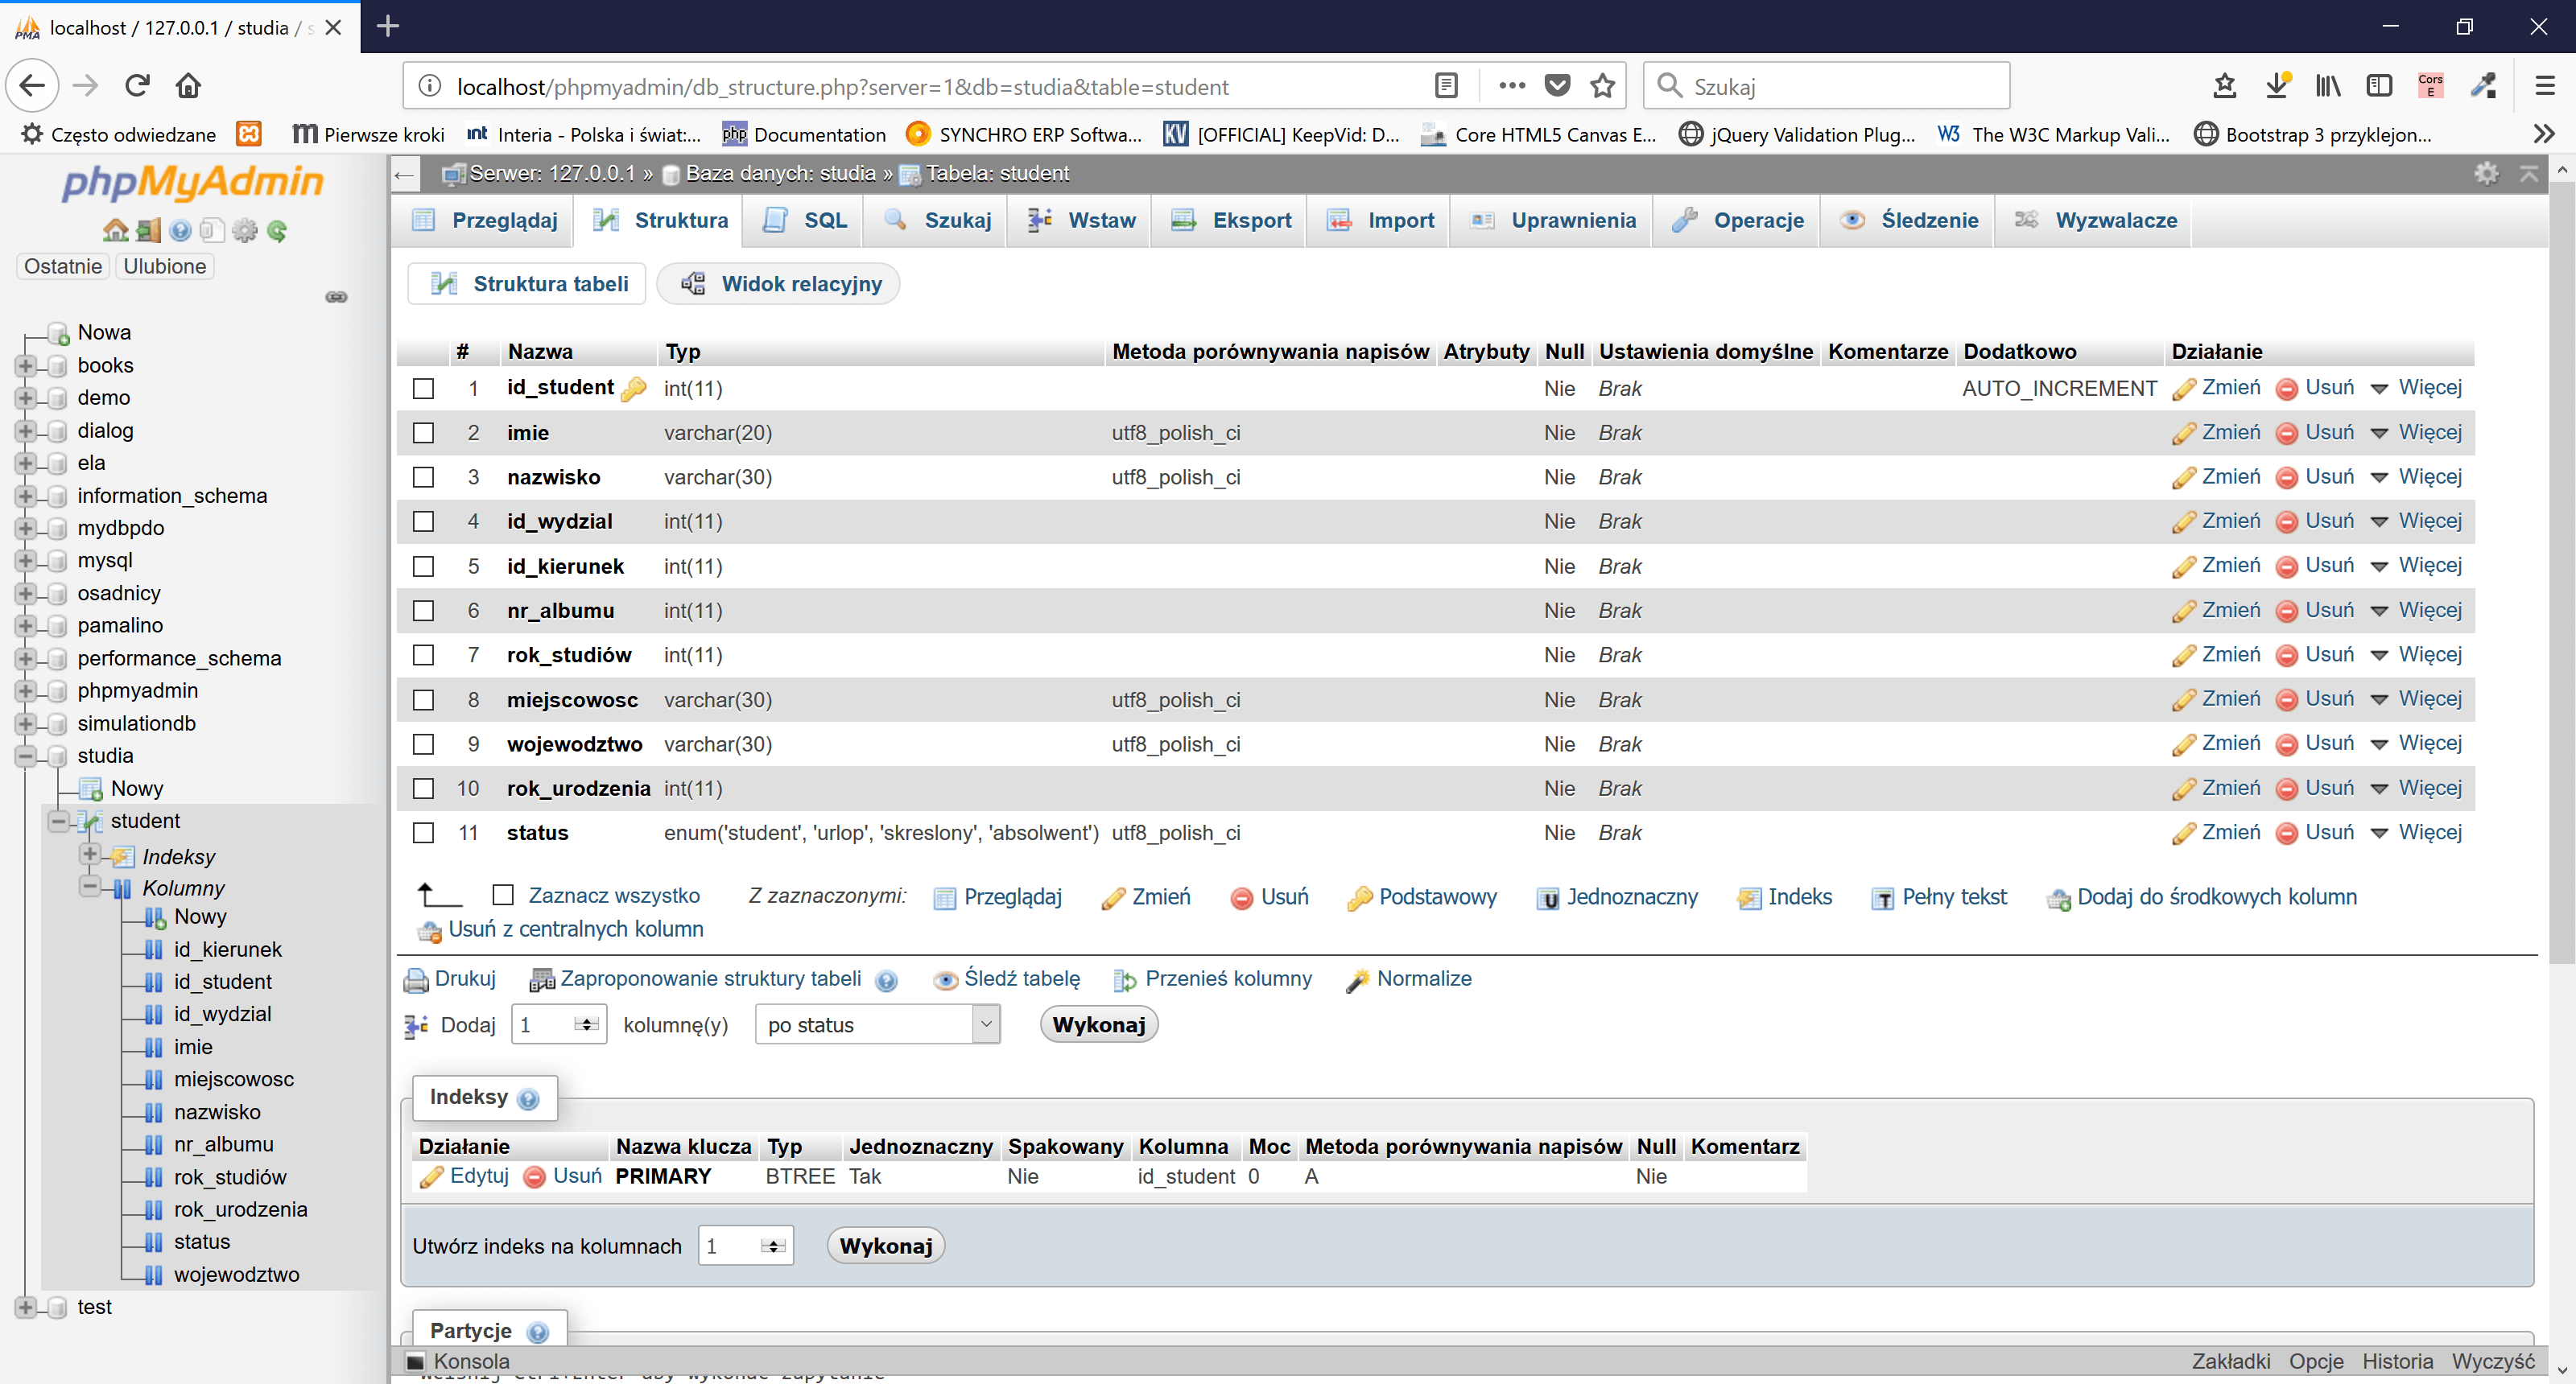The height and width of the screenshot is (1384, 2576).
Task: Click the browser address bar URL
Action: (x=842, y=86)
